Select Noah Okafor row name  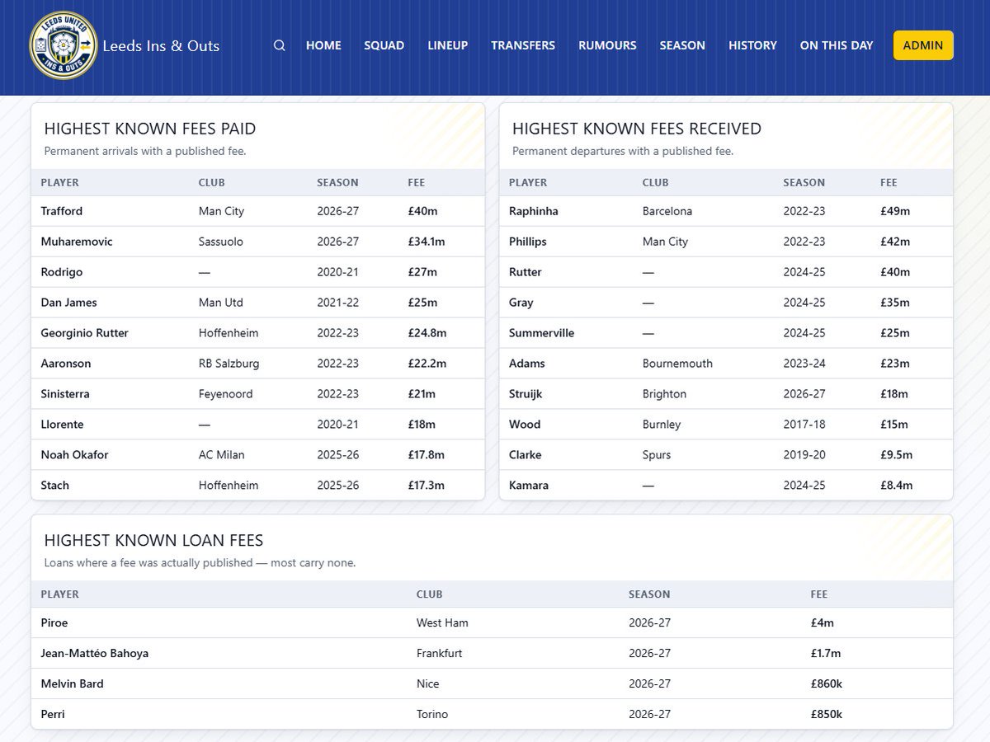click(75, 455)
